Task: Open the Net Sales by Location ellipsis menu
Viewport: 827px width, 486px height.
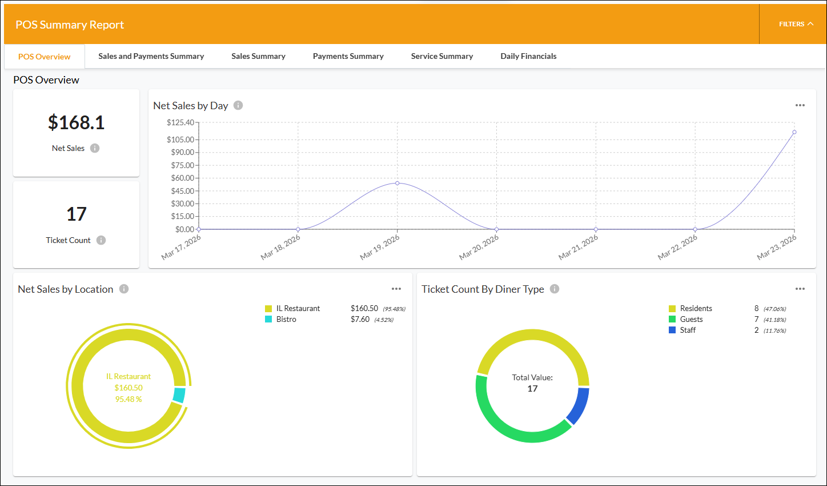Action: click(x=396, y=289)
